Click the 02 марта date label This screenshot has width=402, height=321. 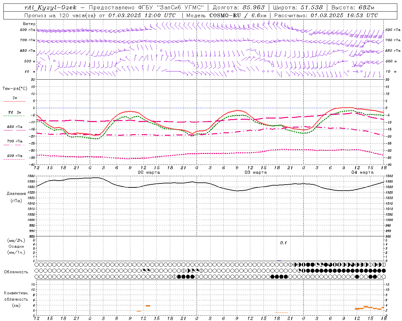(x=149, y=172)
